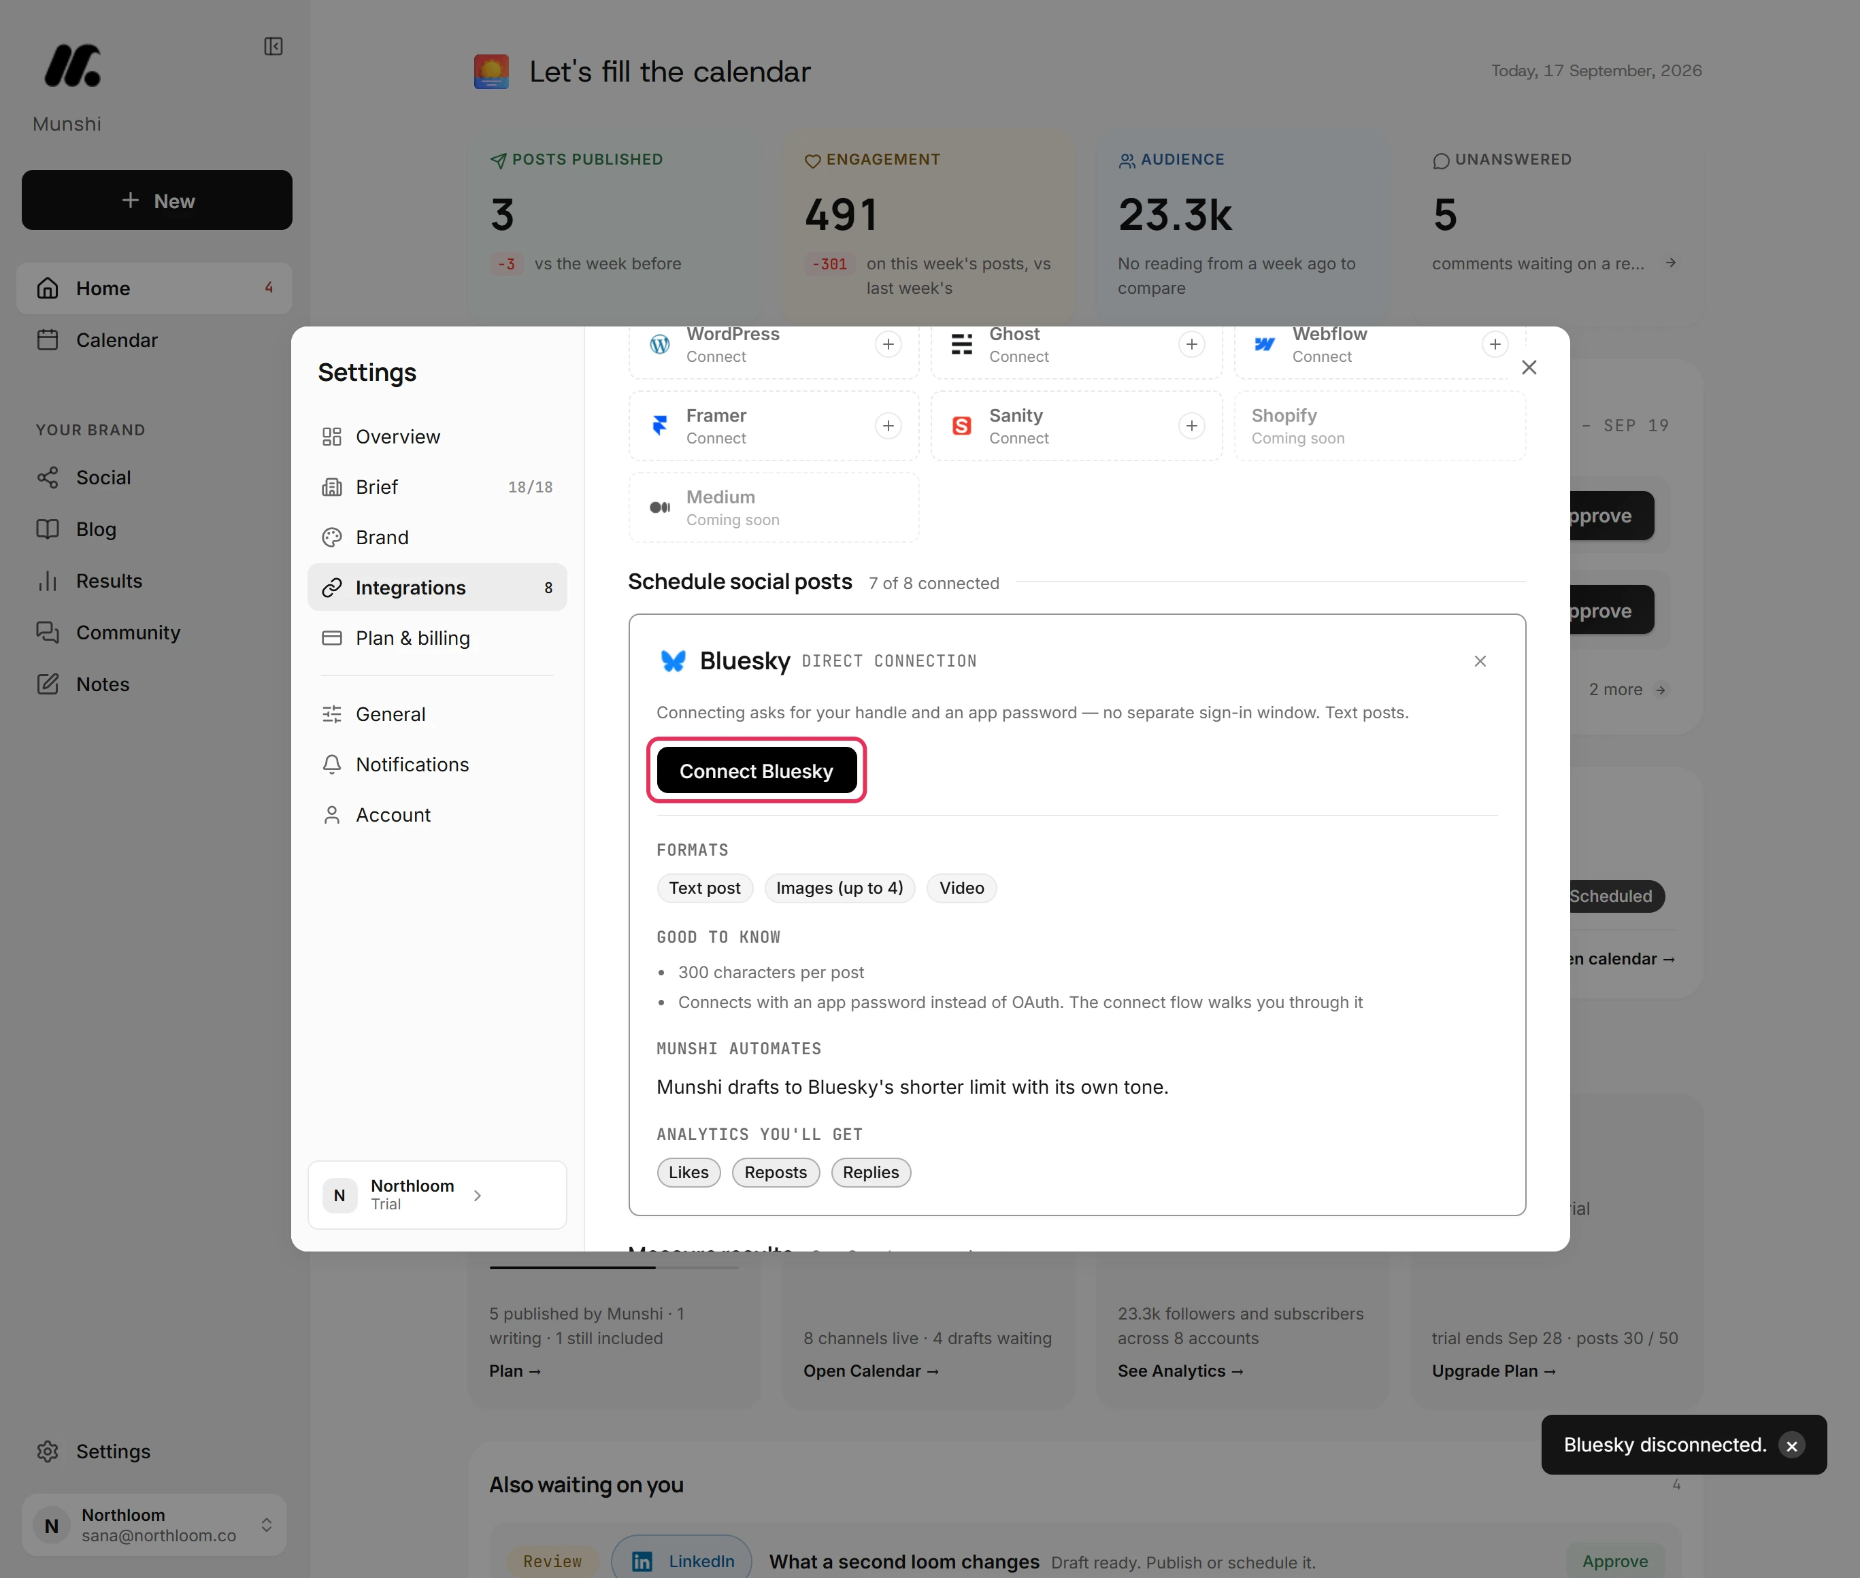
Task: Open the Brand settings section
Action: [x=437, y=537]
